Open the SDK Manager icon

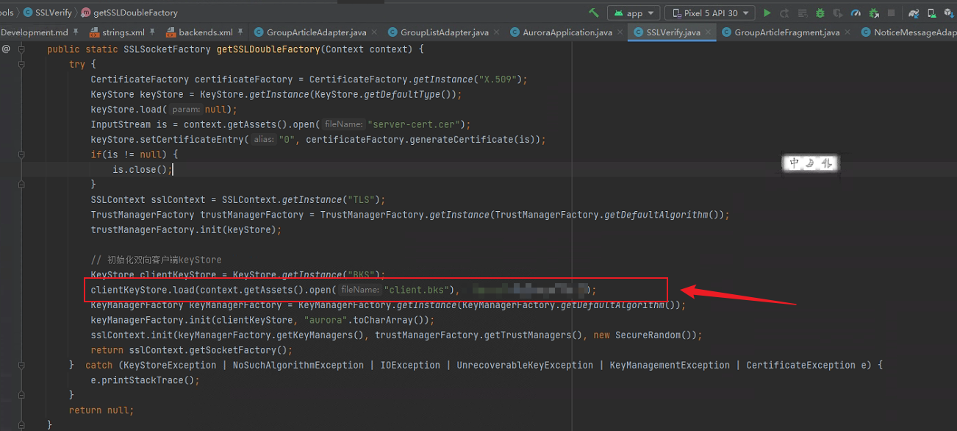tap(949, 13)
